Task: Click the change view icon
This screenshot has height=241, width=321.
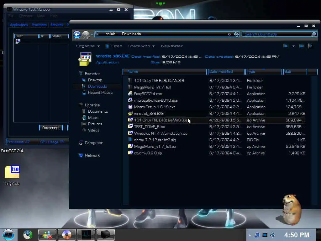Action: pyautogui.click(x=286, y=46)
